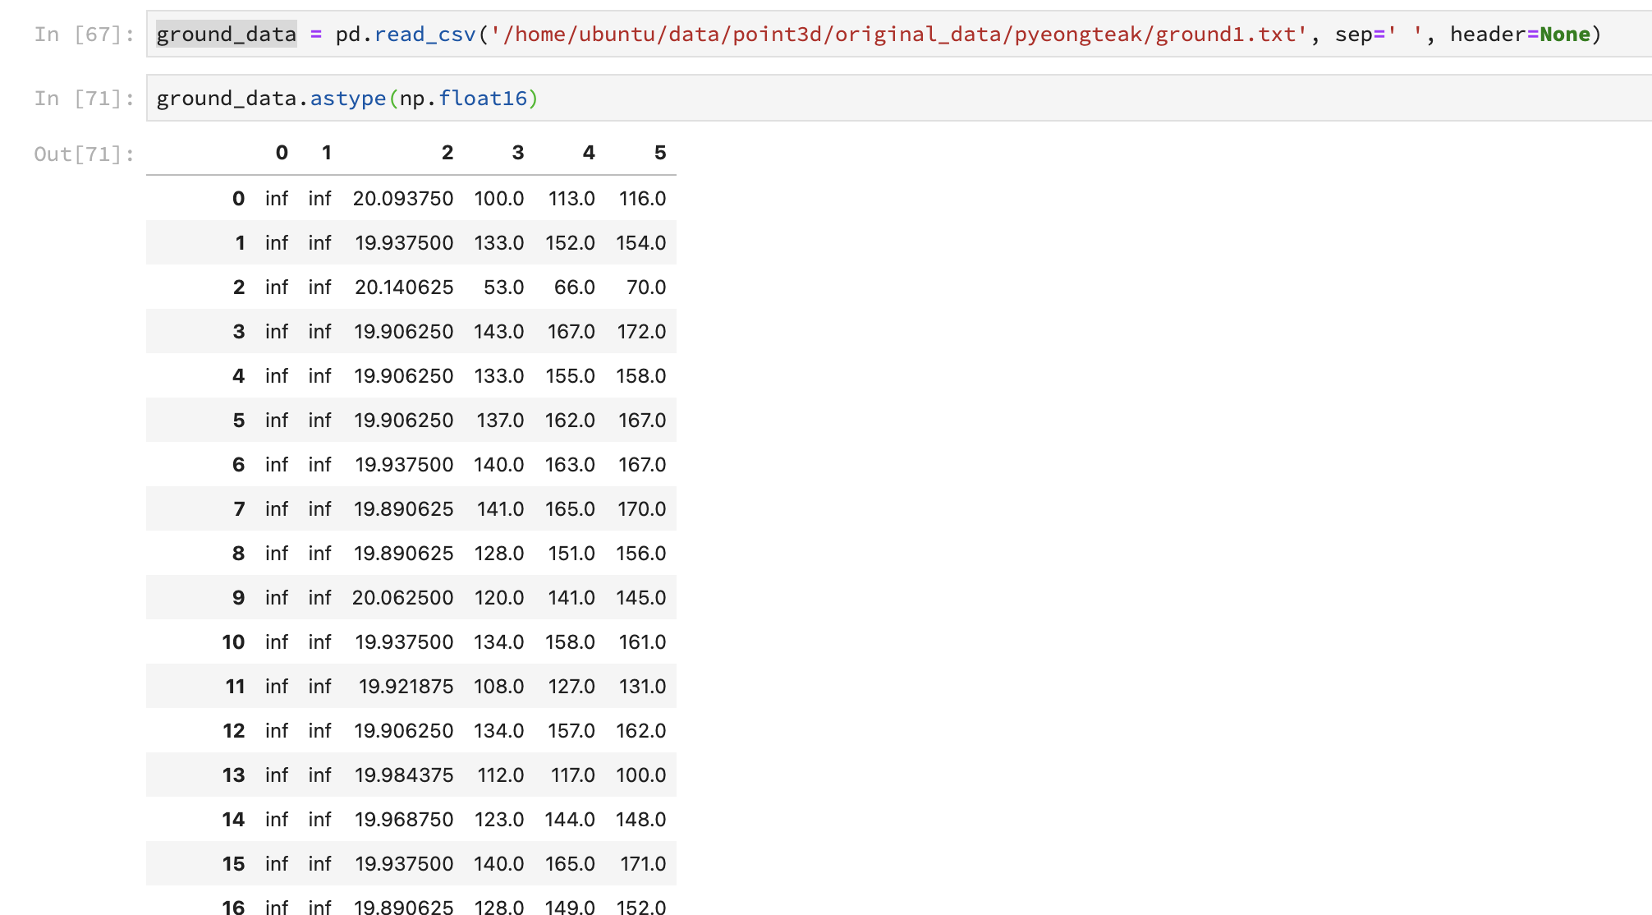Click row index 13 in output table
The height and width of the screenshot is (915, 1652).
click(233, 775)
